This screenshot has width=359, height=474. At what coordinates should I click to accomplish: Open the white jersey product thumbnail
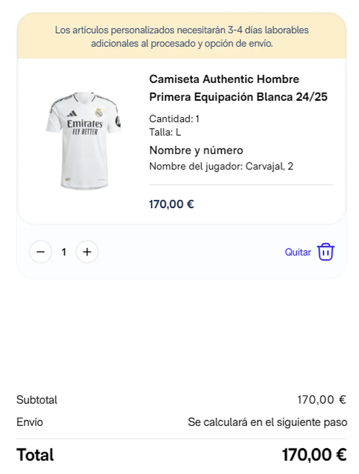coord(83,140)
